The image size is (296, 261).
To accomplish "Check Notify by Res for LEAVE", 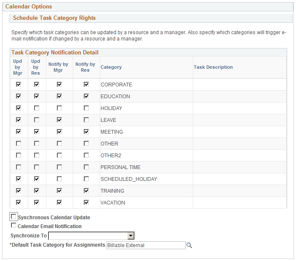I will point(86,120).
